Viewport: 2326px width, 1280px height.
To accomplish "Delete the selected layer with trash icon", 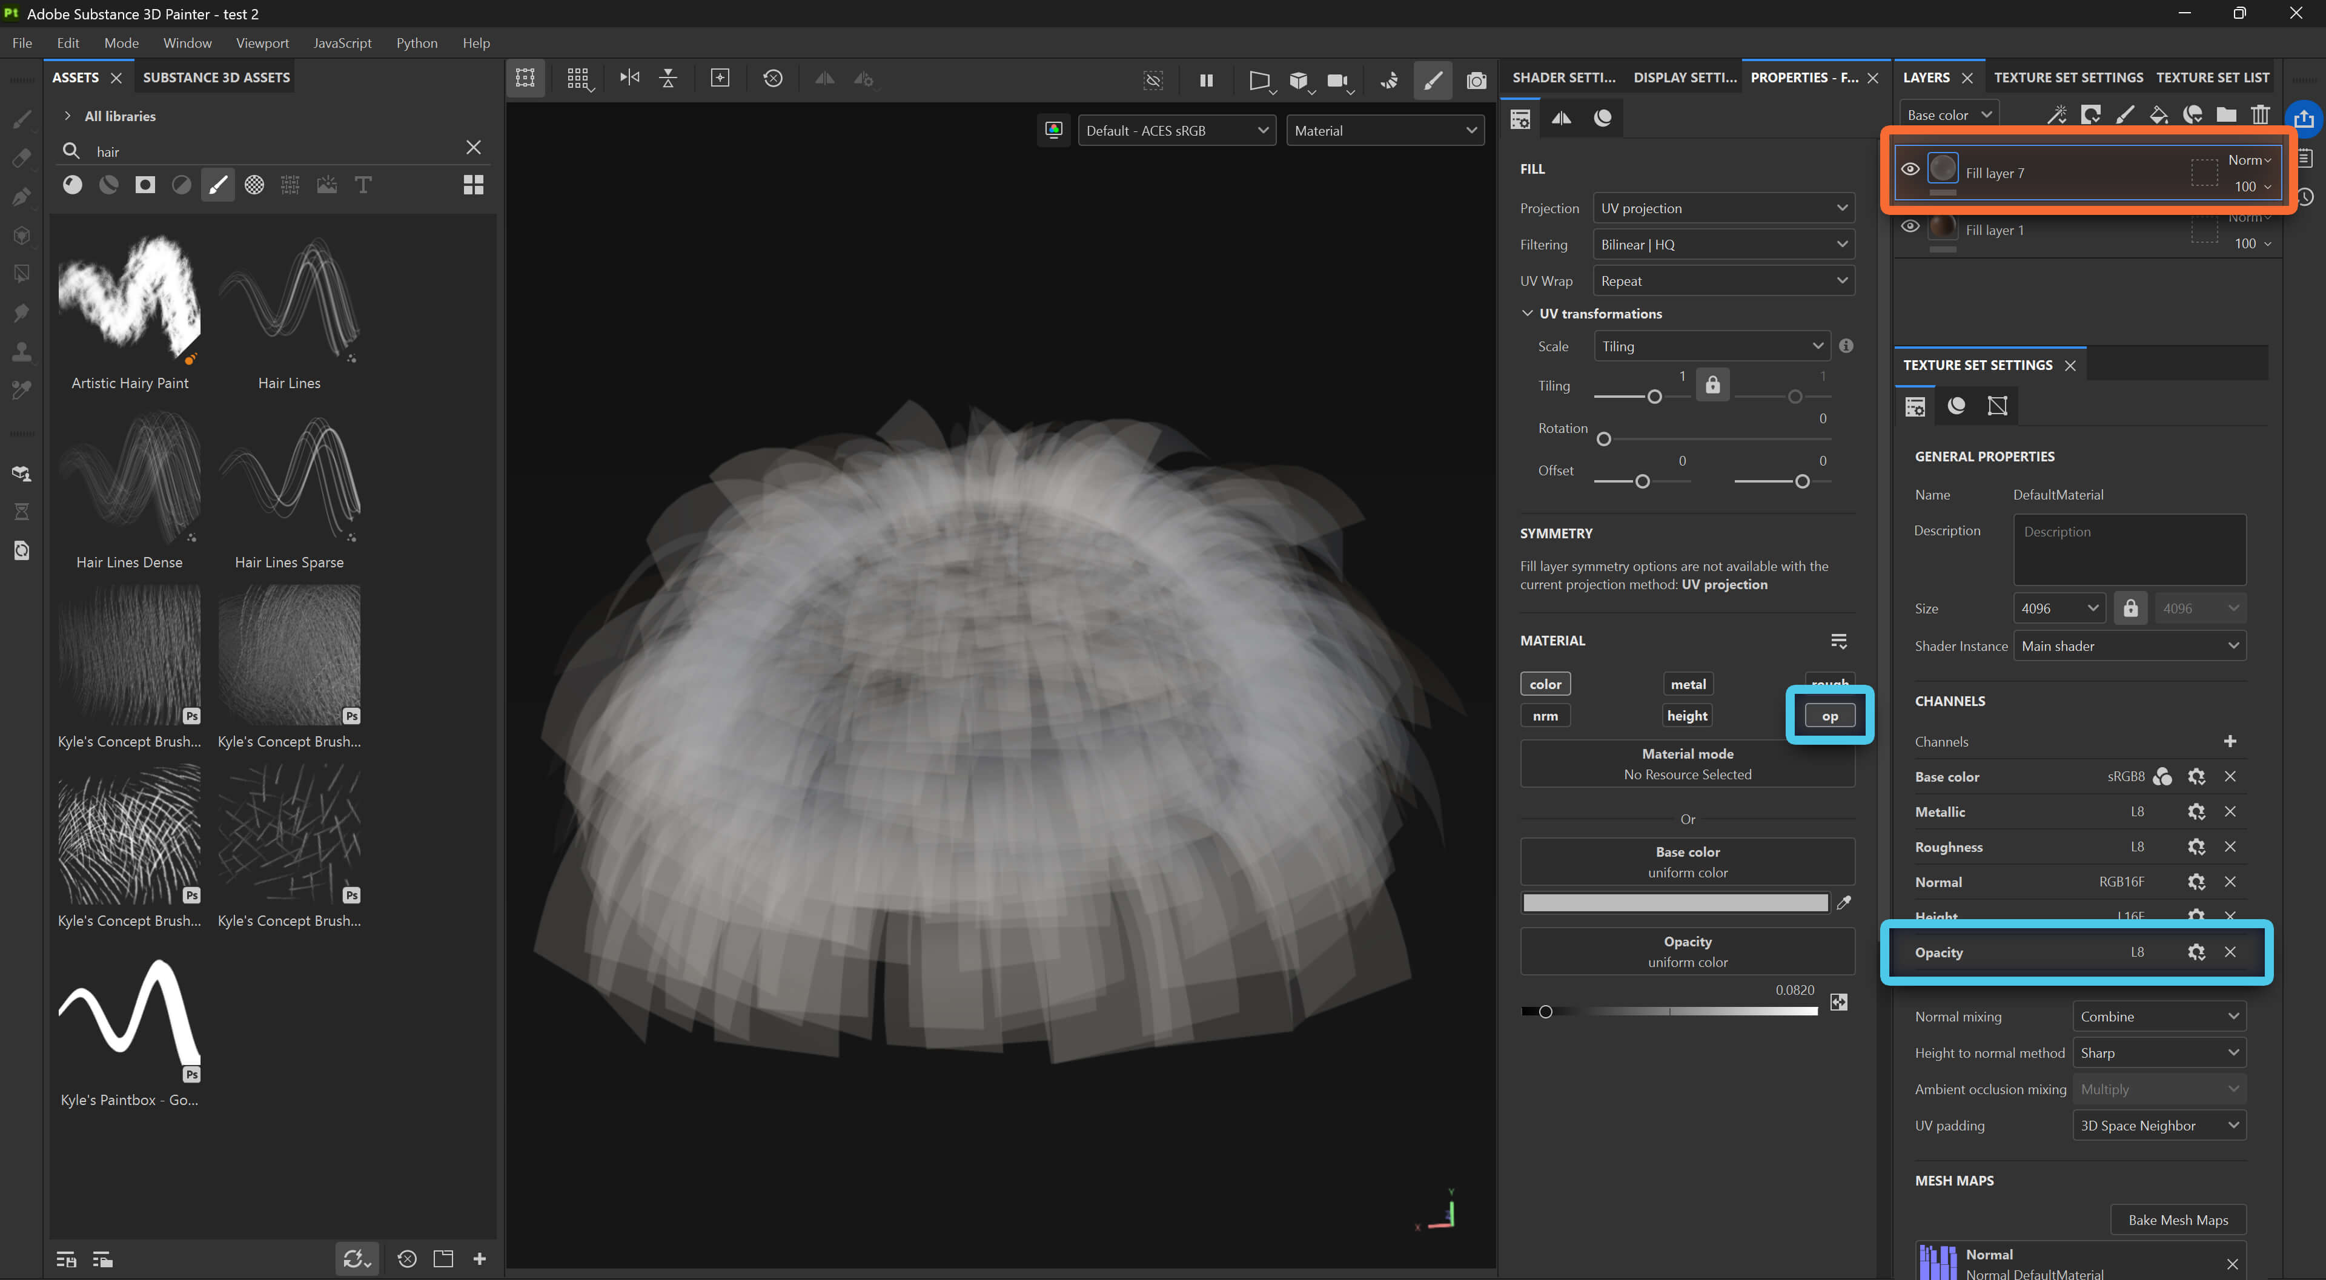I will click(2260, 114).
